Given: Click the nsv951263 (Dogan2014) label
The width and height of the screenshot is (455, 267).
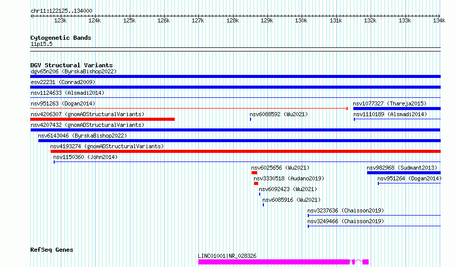Looking at the screenshot, I should point(63,103).
